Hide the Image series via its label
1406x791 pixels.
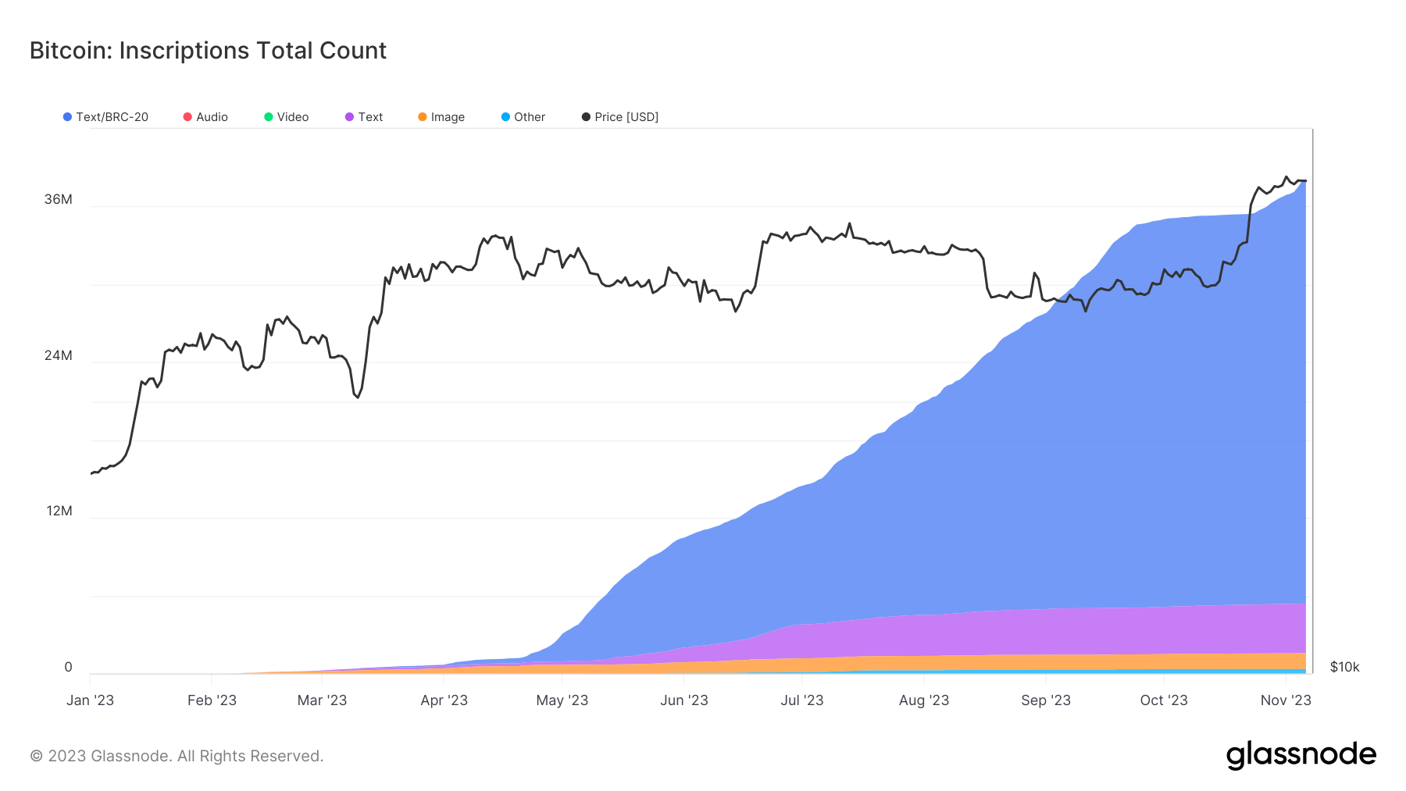point(448,117)
